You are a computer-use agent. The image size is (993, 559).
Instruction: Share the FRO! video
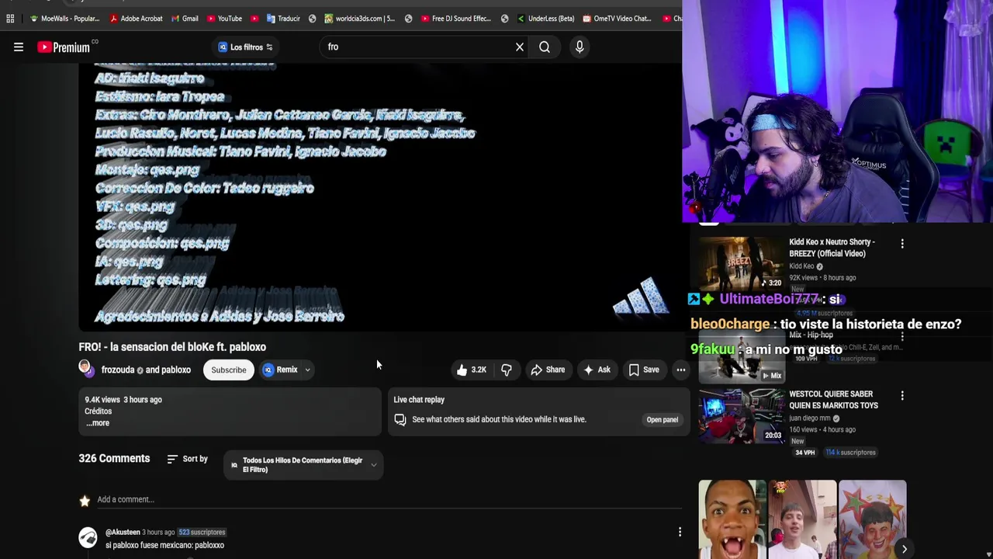(x=548, y=370)
